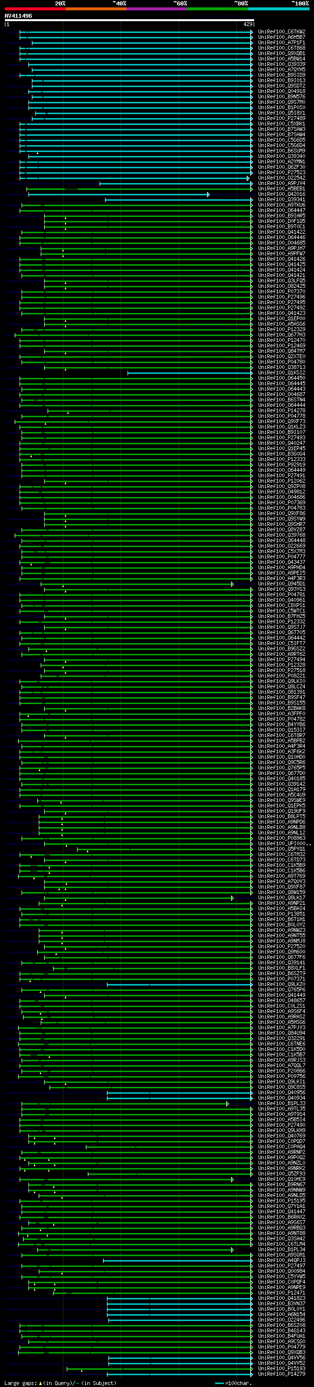Viewport: 314px width, 1387px height.
Task: Open hit UniRef100_C6T868
Action: point(282,48)
